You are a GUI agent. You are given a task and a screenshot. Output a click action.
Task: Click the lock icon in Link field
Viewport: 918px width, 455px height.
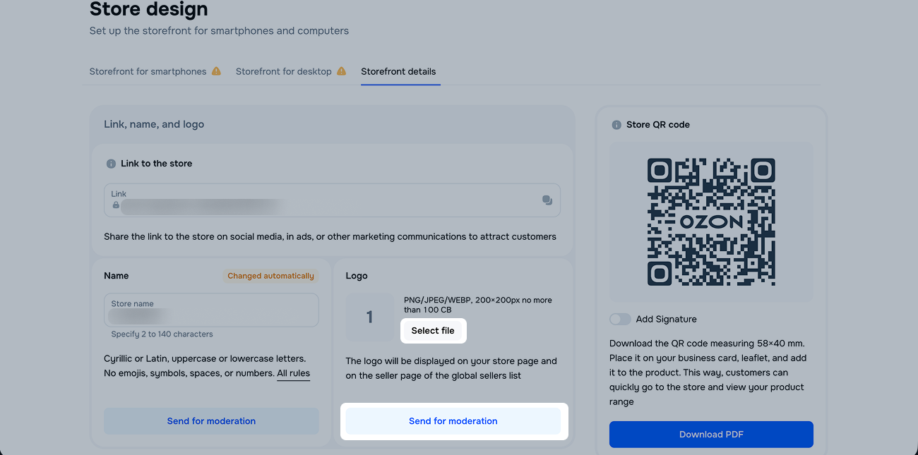click(x=116, y=205)
